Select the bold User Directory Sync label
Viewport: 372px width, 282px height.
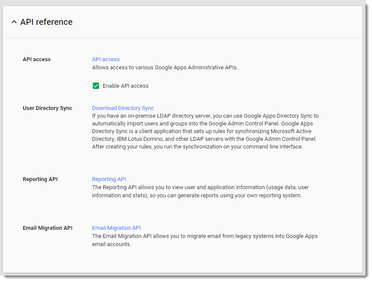pos(48,108)
